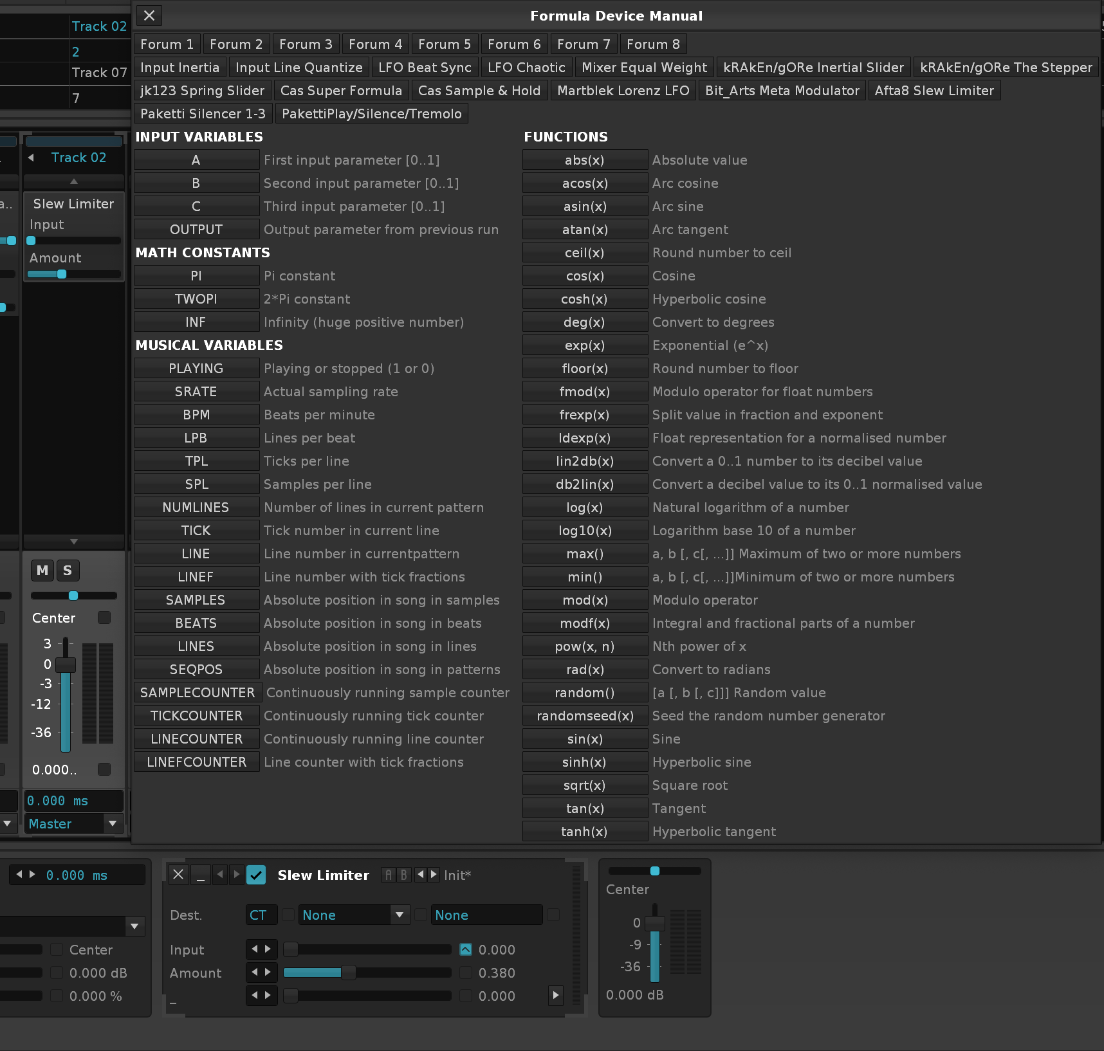Switch to the LFO Chaotic preset tab
This screenshot has width=1104, height=1051.
(526, 68)
